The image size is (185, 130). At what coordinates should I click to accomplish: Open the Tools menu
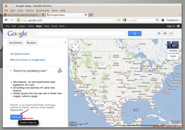click(x=55, y=11)
